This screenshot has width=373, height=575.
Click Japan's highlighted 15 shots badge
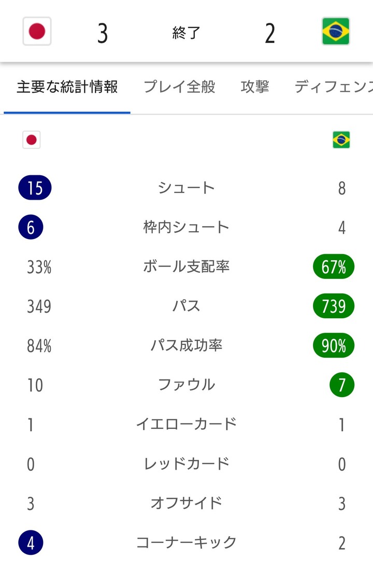35,188
